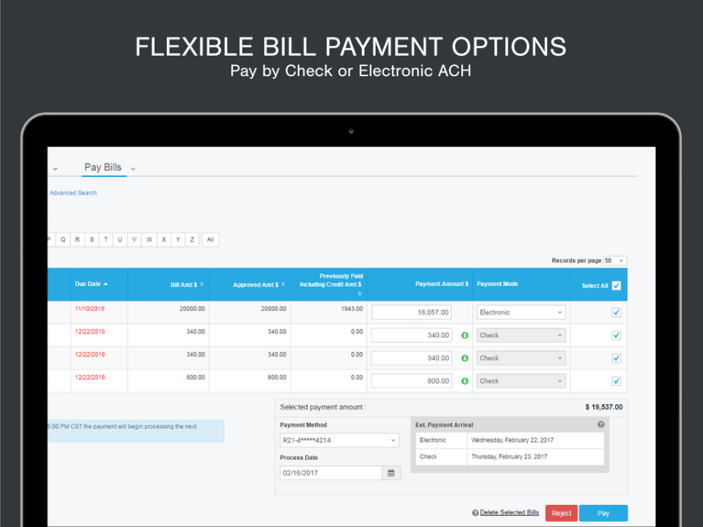Click the 18,057.00 payment amount field
The width and height of the screenshot is (703, 527).
(412, 312)
